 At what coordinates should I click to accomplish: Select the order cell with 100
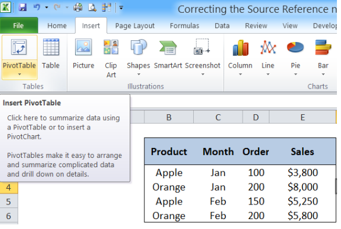[256, 172]
